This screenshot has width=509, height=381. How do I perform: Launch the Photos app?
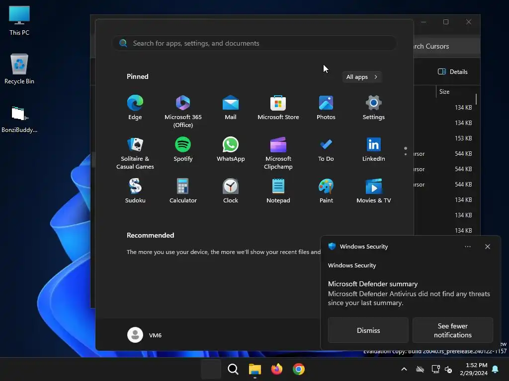(x=326, y=108)
